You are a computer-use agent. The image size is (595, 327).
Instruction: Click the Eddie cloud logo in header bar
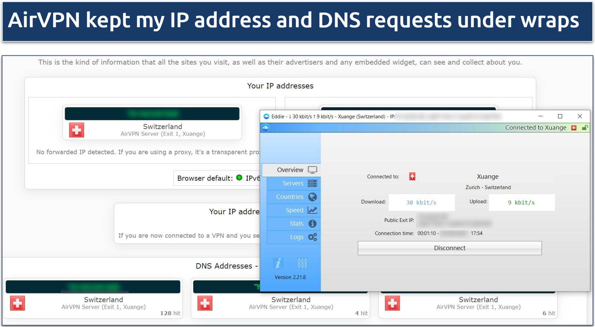[x=266, y=127]
